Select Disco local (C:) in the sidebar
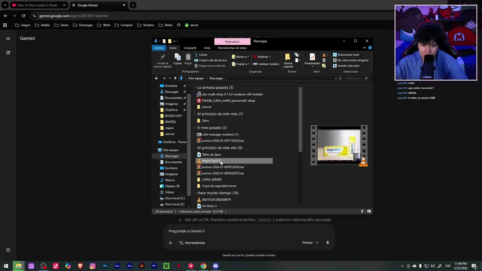This screenshot has height=271, width=482. click(172, 198)
